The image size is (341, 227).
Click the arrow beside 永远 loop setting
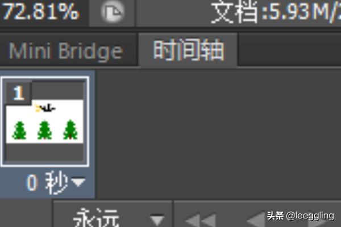point(157,220)
